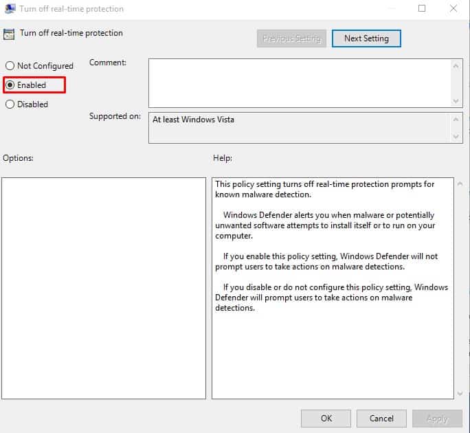Click the 'At least Windows Vista' text
470x433 pixels.
tap(193, 120)
